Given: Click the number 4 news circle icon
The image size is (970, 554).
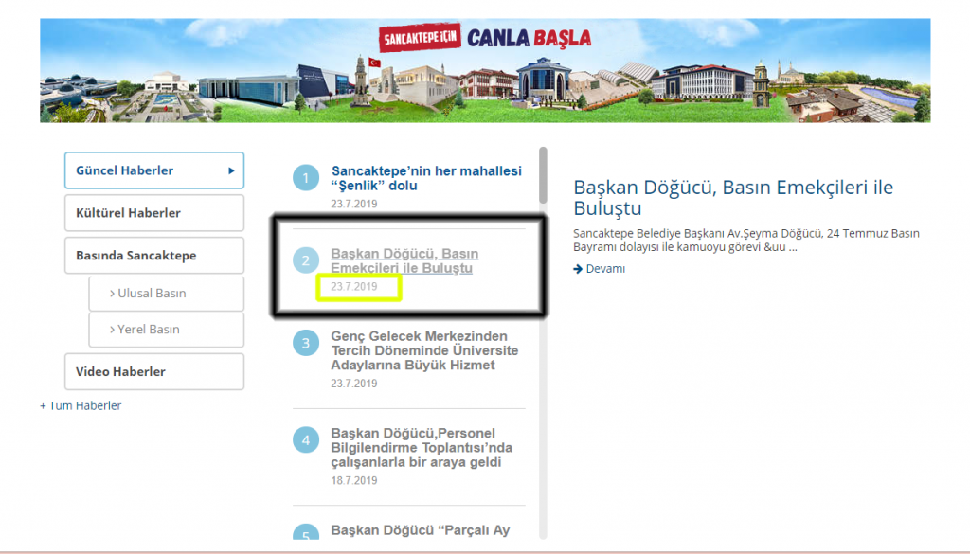Looking at the screenshot, I should [x=306, y=439].
